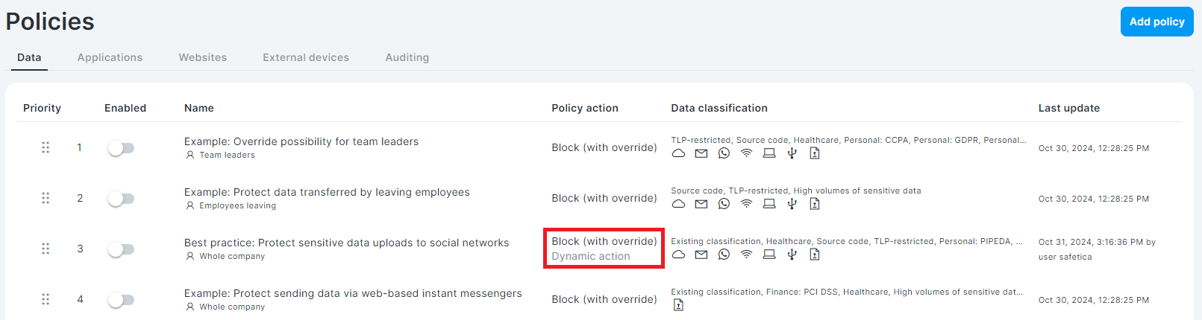Click the Add policy button
Image resolution: width=1202 pixels, height=320 pixels.
click(x=1157, y=22)
